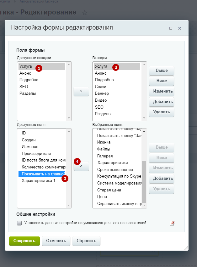
Task: Click scroll up arrow in selected fields list
Action: [144, 130]
